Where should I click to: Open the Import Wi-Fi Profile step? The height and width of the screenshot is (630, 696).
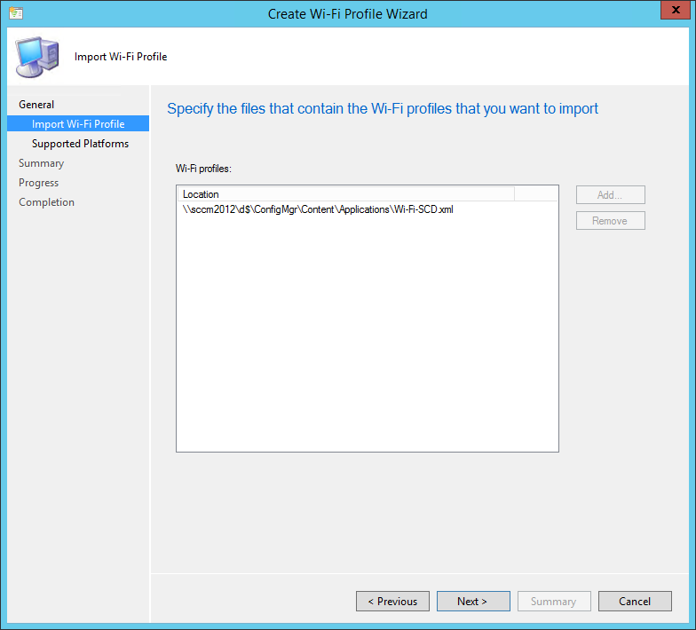78,124
